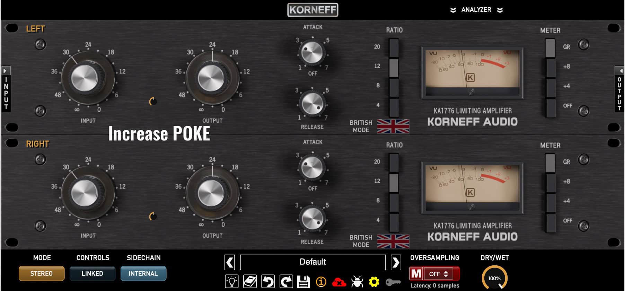Click the redo arrow icon

286,281
